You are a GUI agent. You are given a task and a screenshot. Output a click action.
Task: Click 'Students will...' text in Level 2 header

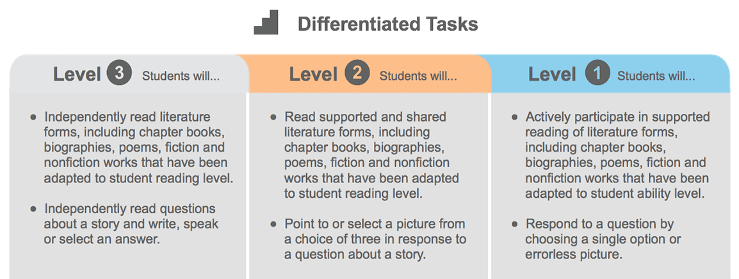coord(419,76)
